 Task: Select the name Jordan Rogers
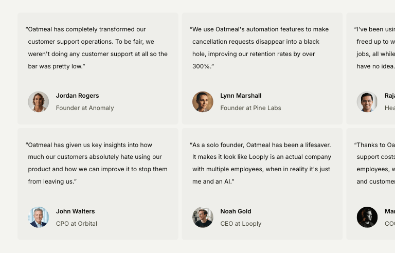coord(77,96)
